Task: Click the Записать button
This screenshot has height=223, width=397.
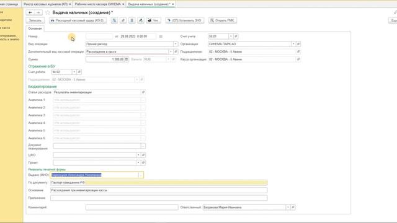Action: 35,20
